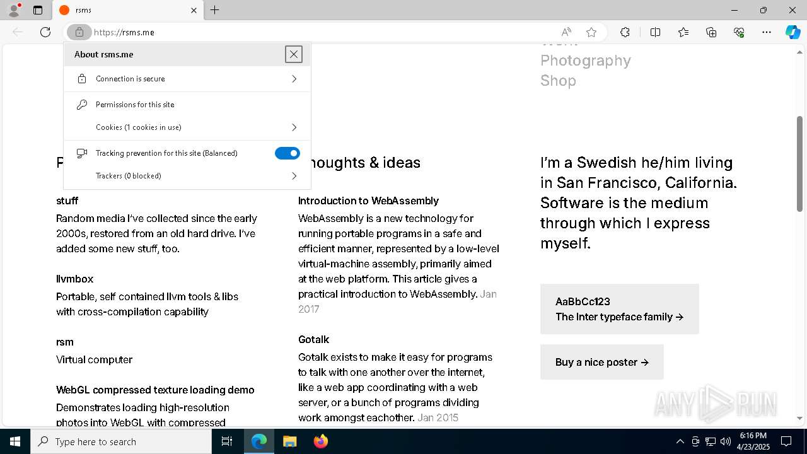Click The Inter typeface family button
This screenshot has width=807, height=454.
point(620,309)
